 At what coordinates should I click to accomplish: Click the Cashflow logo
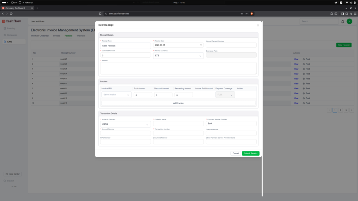tap(12, 21)
